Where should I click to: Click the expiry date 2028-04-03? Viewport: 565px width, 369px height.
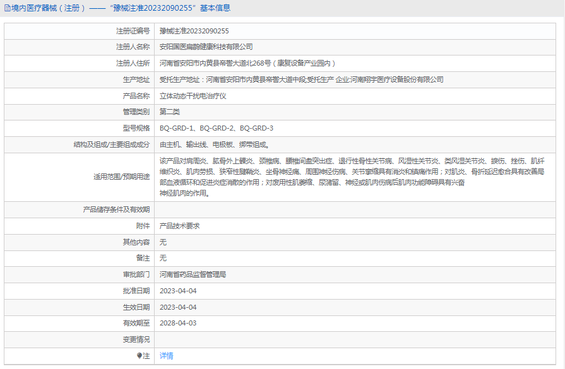178,323
